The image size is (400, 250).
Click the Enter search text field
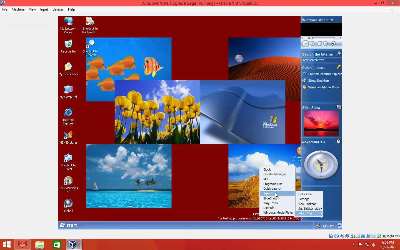click(321, 60)
